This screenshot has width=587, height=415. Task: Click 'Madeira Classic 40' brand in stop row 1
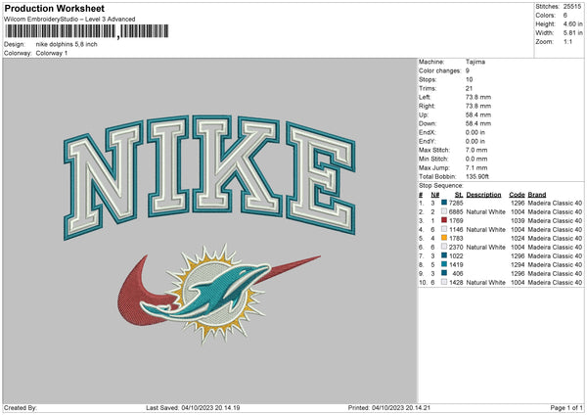pyautogui.click(x=555, y=203)
